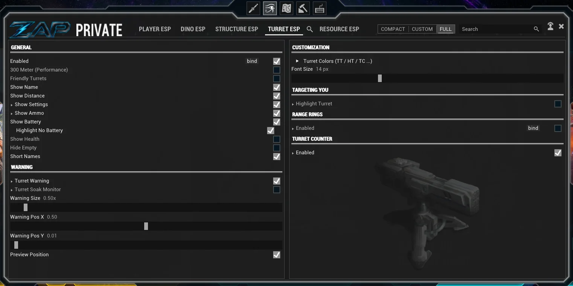Expand the Highlight Turret arrow

pyautogui.click(x=293, y=104)
